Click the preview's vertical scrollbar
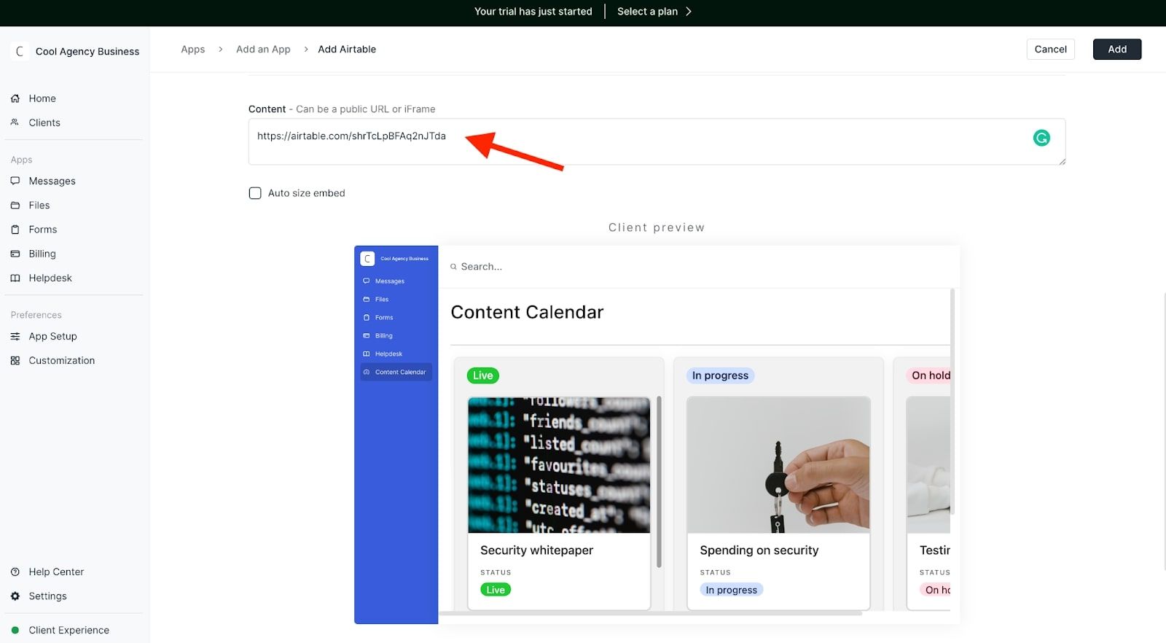 pos(952,401)
